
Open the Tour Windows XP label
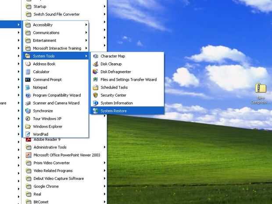coord(47,118)
